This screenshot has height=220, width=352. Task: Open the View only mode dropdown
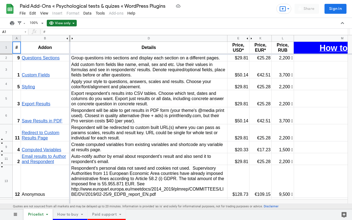point(62,23)
